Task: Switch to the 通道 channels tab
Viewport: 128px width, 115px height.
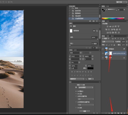Action: [108, 36]
